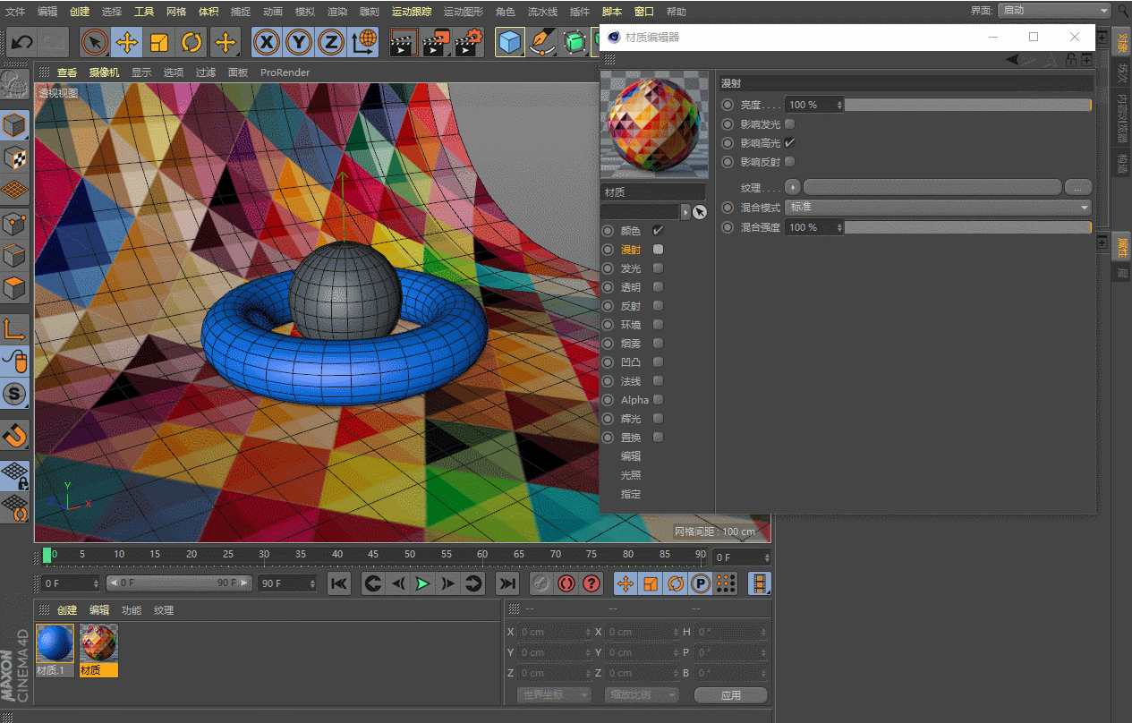Select the blue 材质.1 material thumbnail

pyautogui.click(x=55, y=643)
